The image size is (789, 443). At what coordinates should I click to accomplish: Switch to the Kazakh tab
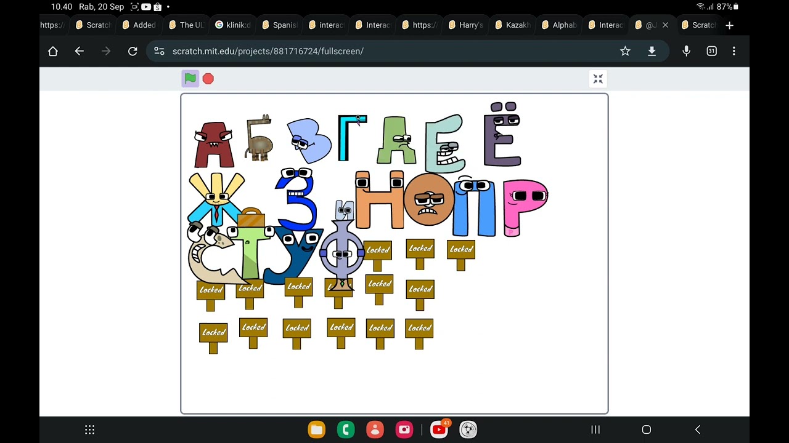point(513,25)
